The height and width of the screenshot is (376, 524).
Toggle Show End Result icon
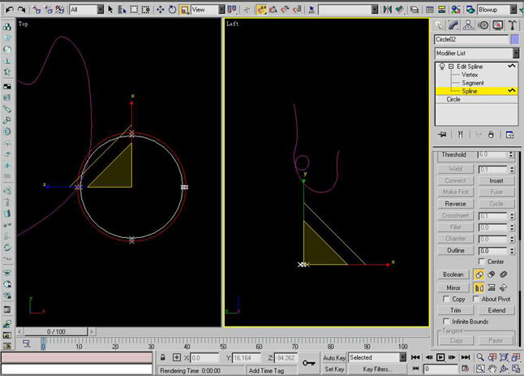tap(460, 135)
